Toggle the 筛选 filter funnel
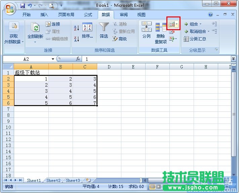 tap(104, 31)
